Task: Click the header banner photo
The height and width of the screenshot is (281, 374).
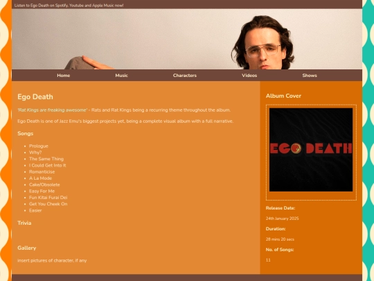Action: click(x=187, y=39)
